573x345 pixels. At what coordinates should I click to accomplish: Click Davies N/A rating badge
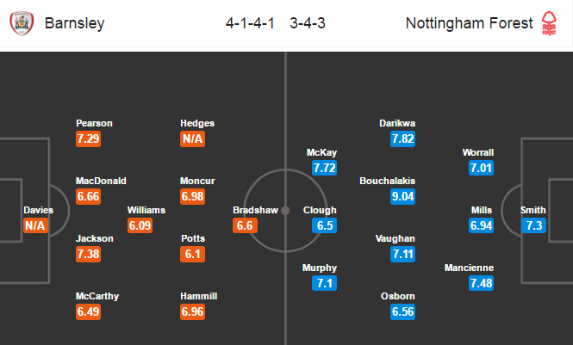point(35,225)
